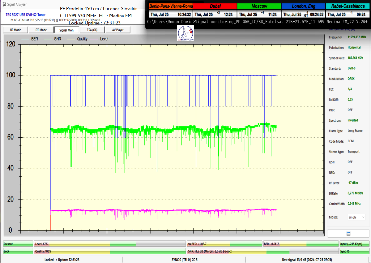Click the Sync TS indicator

click(354, 251)
